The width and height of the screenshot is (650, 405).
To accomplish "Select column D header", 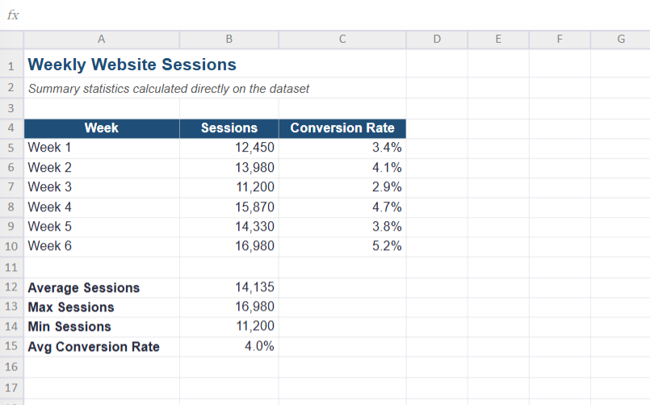I will pos(437,40).
